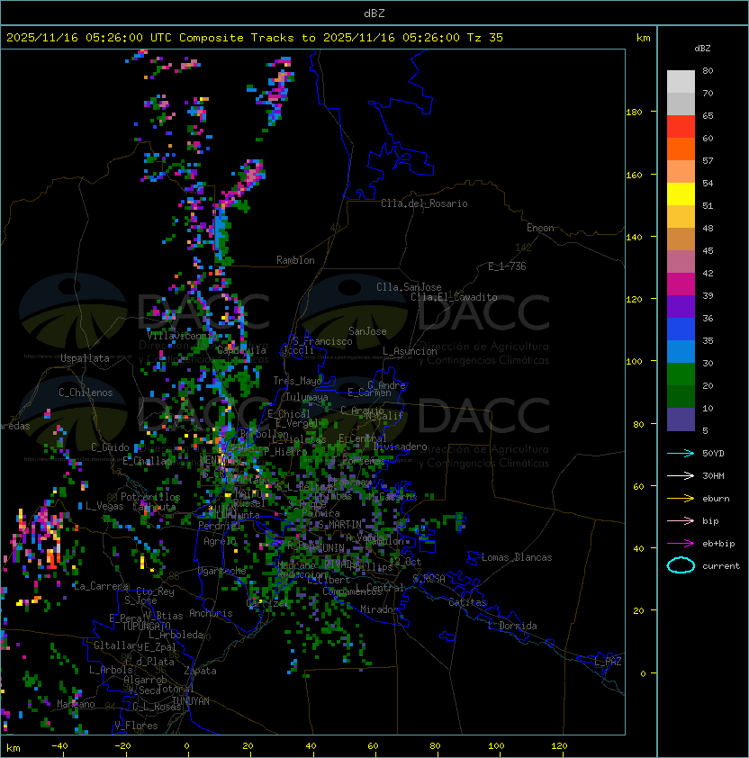Screen dimensions: 749x758
Task: Click 'Tz 35' in the header line
Action: [x=485, y=38]
